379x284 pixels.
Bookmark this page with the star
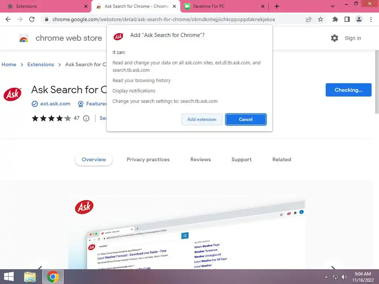tap(321, 19)
